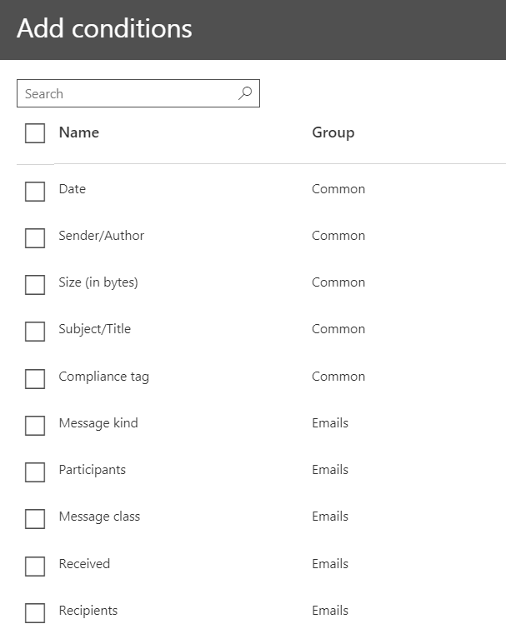Image resolution: width=506 pixels, height=634 pixels.
Task: Sort by the Group column header
Action: [x=333, y=132]
